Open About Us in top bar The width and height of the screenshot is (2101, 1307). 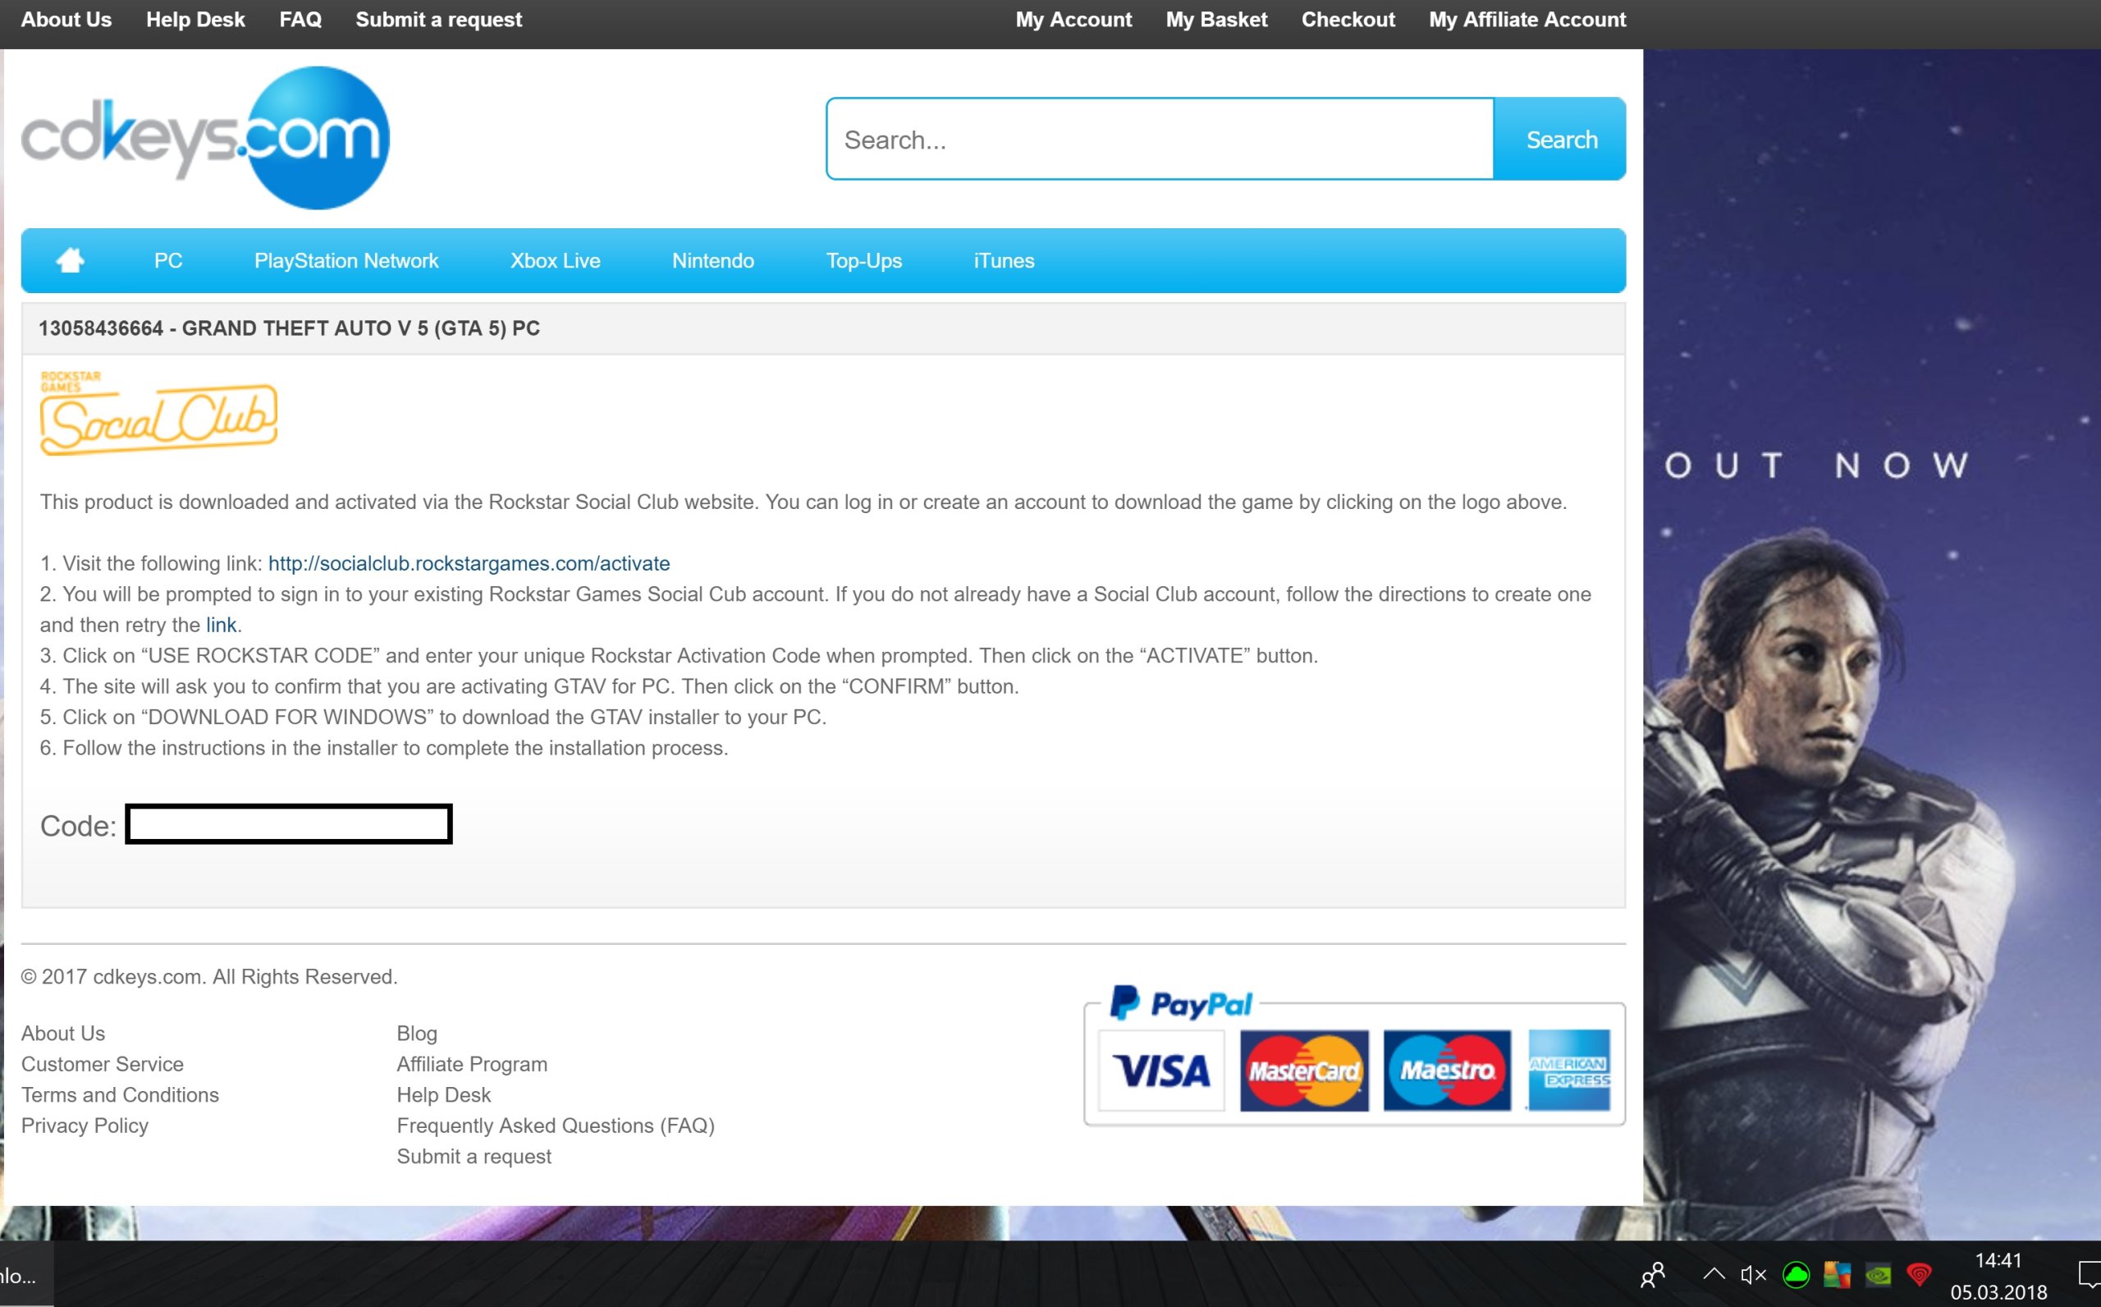(66, 20)
